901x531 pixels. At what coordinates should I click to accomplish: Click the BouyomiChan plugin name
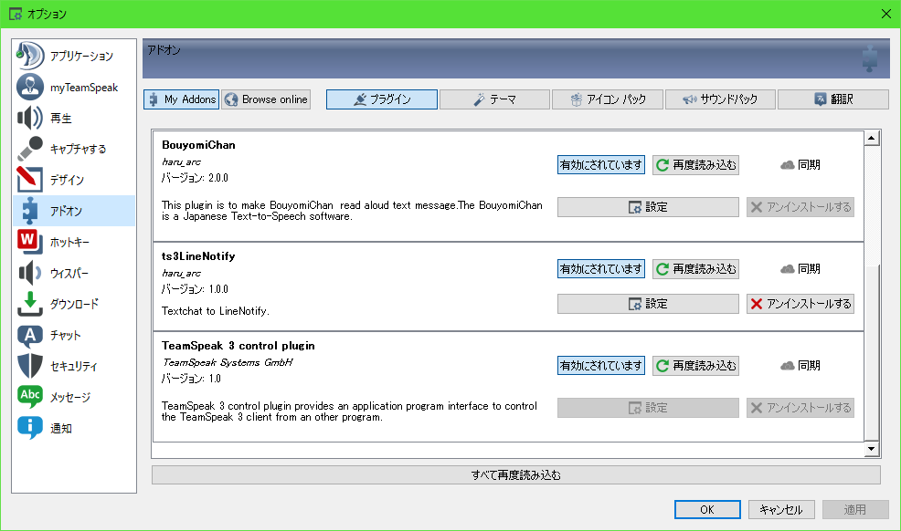coord(198,145)
